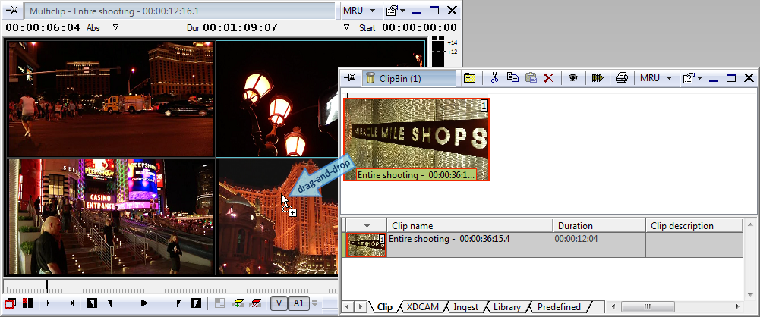Remove a marker with red X icon
The width and height of the screenshot is (760, 317).
pyautogui.click(x=255, y=303)
